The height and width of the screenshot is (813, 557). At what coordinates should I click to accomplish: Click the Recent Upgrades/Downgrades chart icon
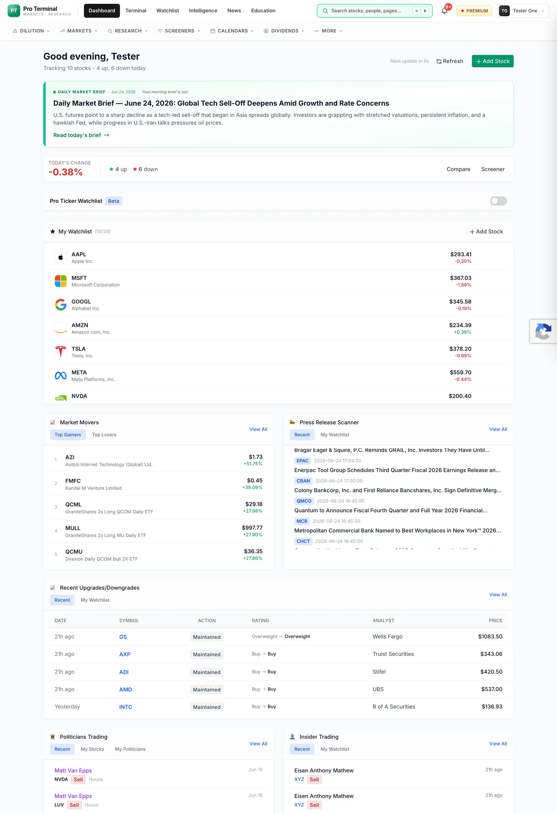click(53, 588)
